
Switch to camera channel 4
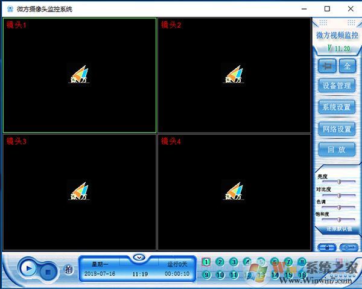(x=247, y=262)
